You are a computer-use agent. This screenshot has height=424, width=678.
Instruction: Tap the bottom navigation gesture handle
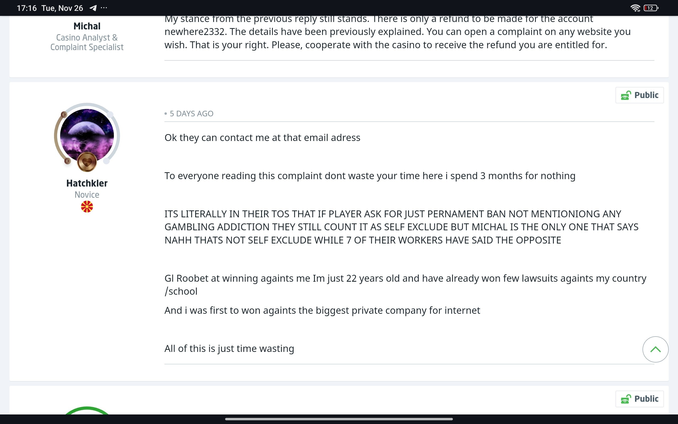pyautogui.click(x=339, y=419)
